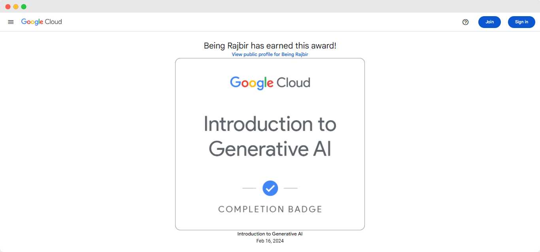Click the large "Introduction to" badge text
The image size is (540, 252).
click(270, 124)
